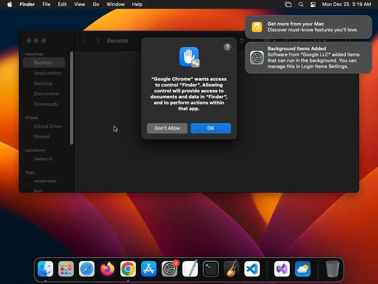378x284 pixels.
Task: Launch TextEdit from the Dock
Action: click(x=190, y=269)
